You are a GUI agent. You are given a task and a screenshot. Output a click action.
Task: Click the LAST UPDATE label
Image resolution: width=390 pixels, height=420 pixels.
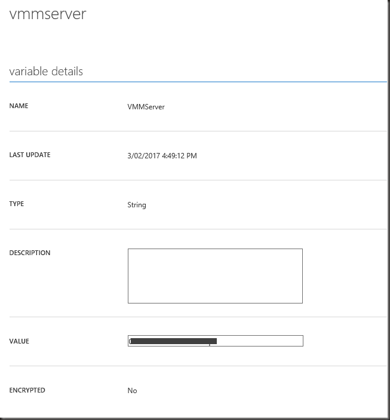tap(30, 155)
